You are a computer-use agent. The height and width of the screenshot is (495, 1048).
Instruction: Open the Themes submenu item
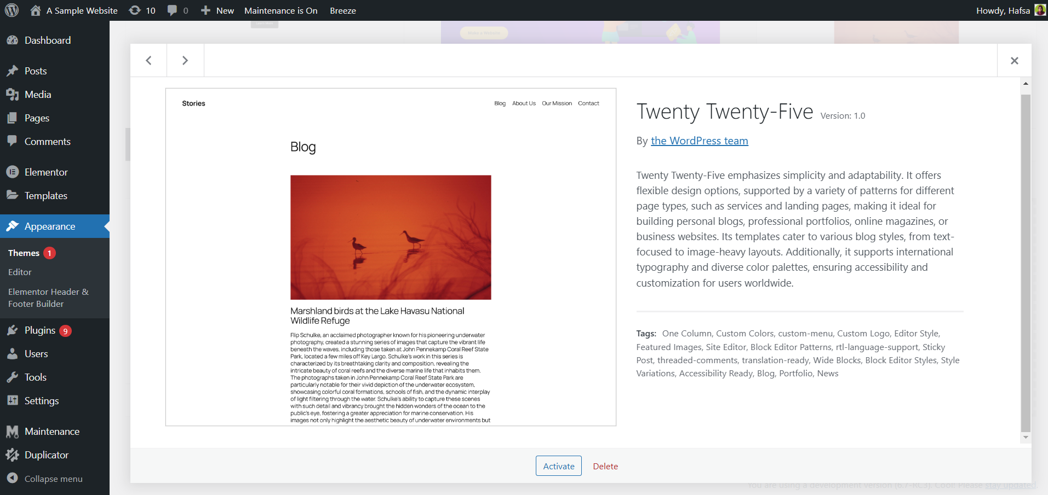tap(24, 253)
